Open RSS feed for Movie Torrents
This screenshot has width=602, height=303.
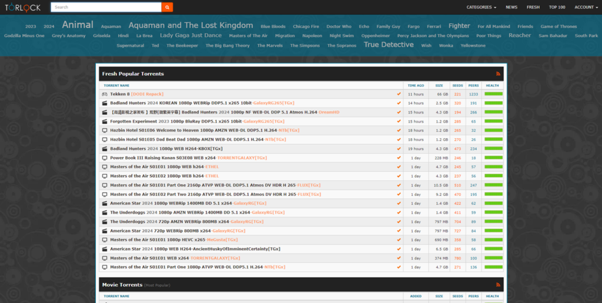499,285
